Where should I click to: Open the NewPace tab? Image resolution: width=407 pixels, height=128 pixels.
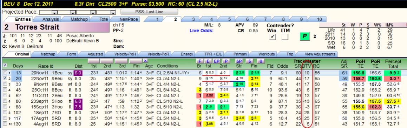(x=128, y=19)
